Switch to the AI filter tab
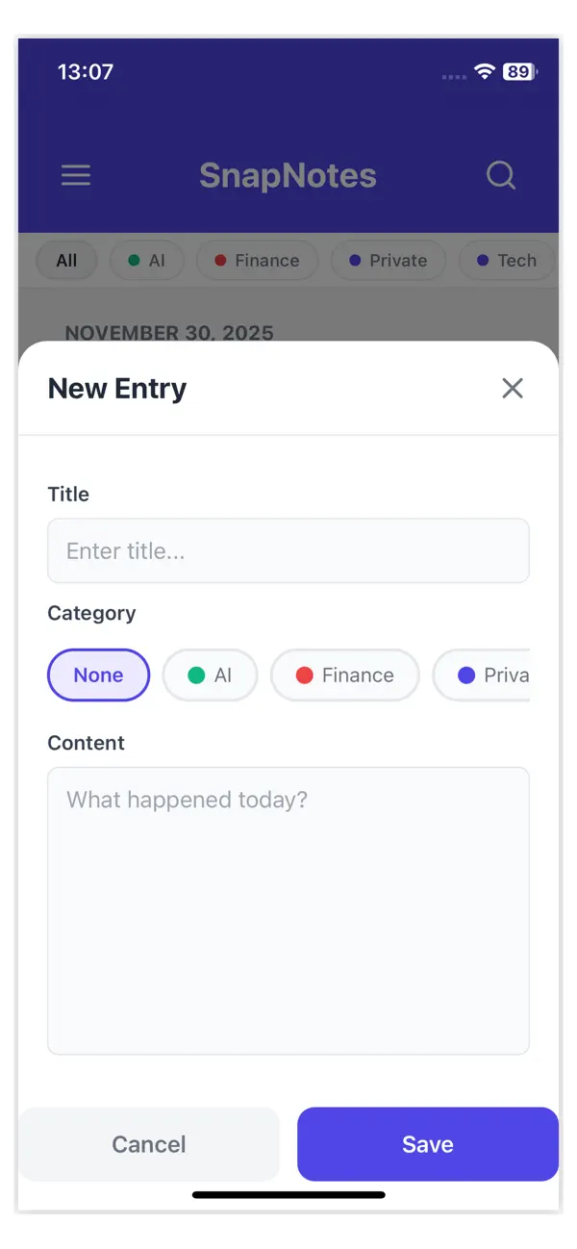 [146, 260]
